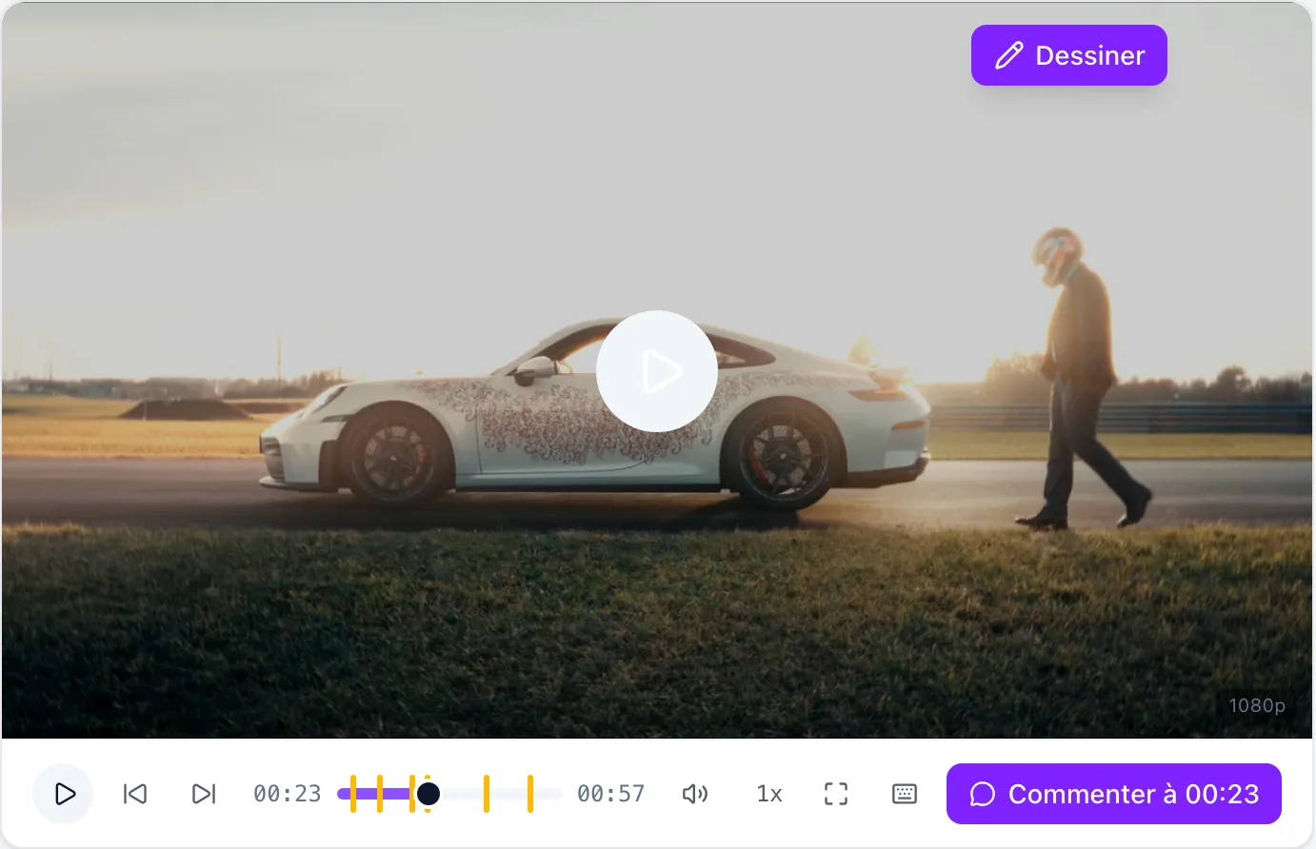
Task: Jump to the second-to-last yellow marker
Action: (487, 794)
